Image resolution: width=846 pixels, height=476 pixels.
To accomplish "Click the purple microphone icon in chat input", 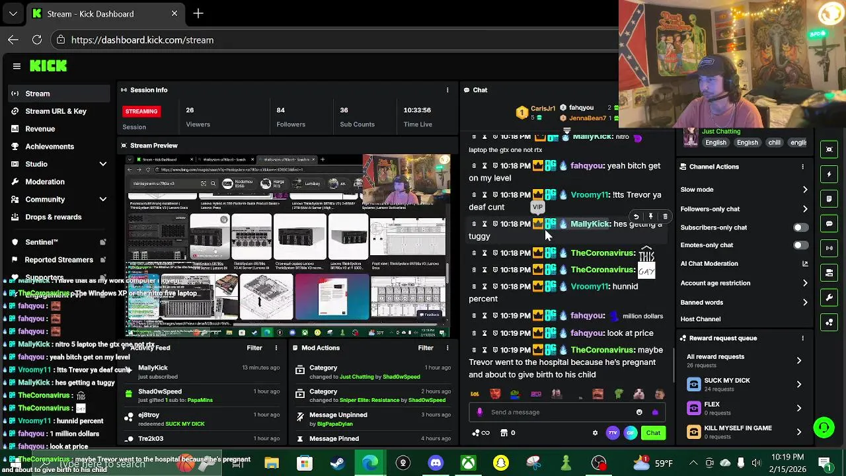I will pos(480,412).
